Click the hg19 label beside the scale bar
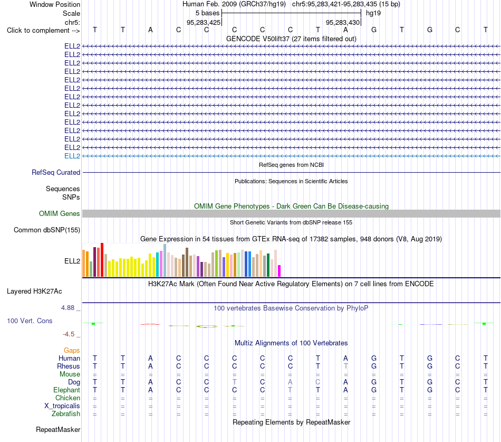501x442 pixels. click(373, 13)
